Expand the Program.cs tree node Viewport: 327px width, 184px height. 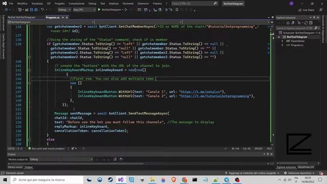pyautogui.click(x=283, y=45)
